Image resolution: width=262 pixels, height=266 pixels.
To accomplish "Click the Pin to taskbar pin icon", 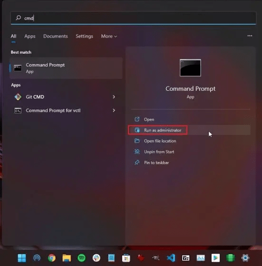I will (137, 162).
